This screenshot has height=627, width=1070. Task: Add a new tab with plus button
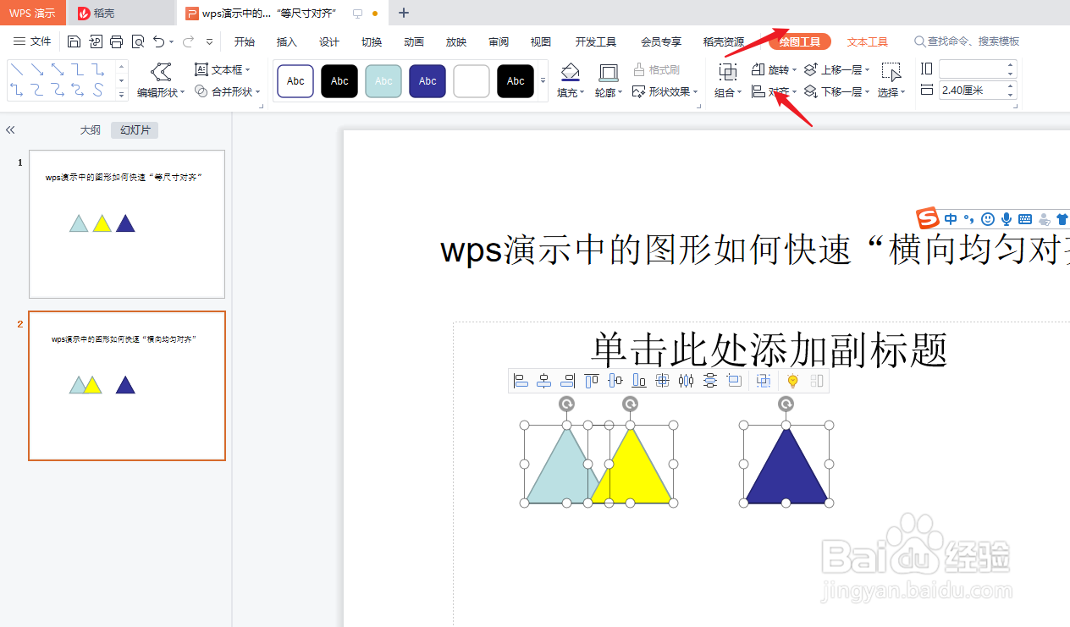point(404,13)
